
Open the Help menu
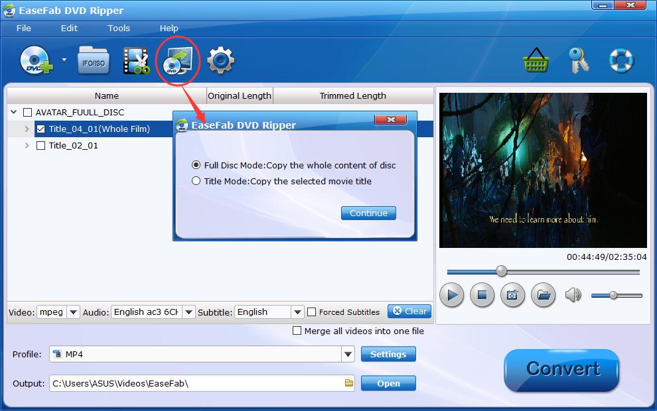tap(169, 28)
